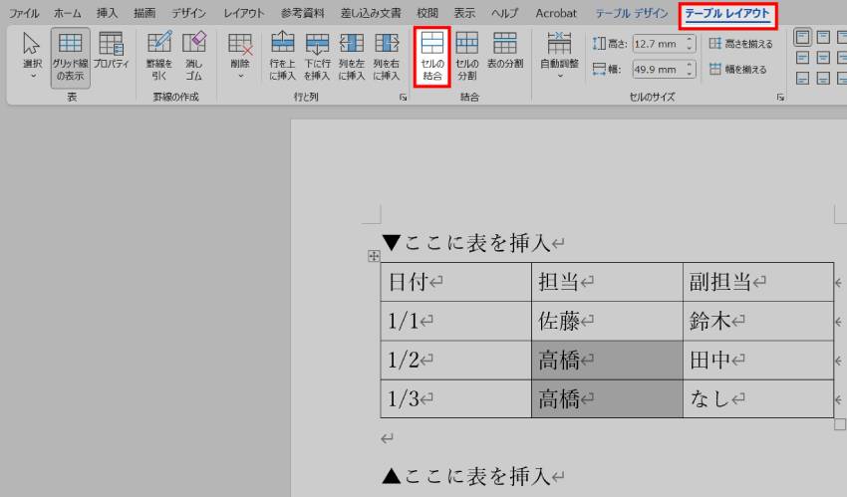The height and width of the screenshot is (497, 847).
Task: Insert a column right with 列を右に挿入
Action: [x=386, y=56]
